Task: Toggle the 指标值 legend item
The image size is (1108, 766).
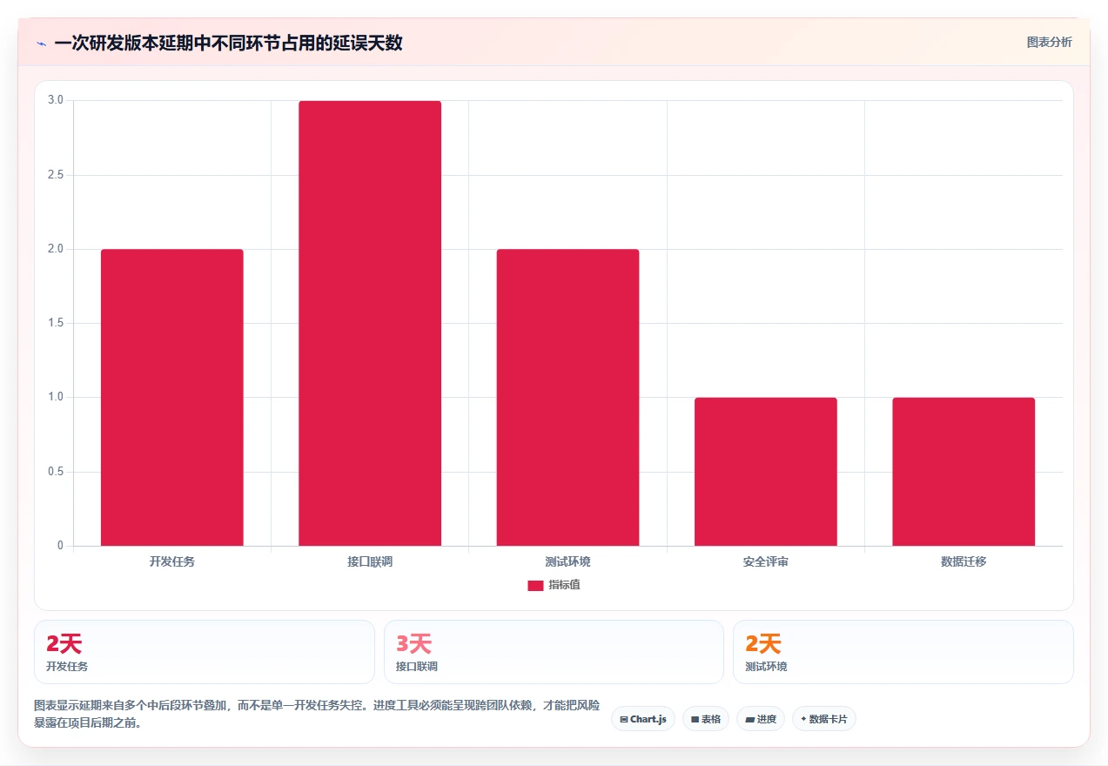Action: [x=554, y=585]
